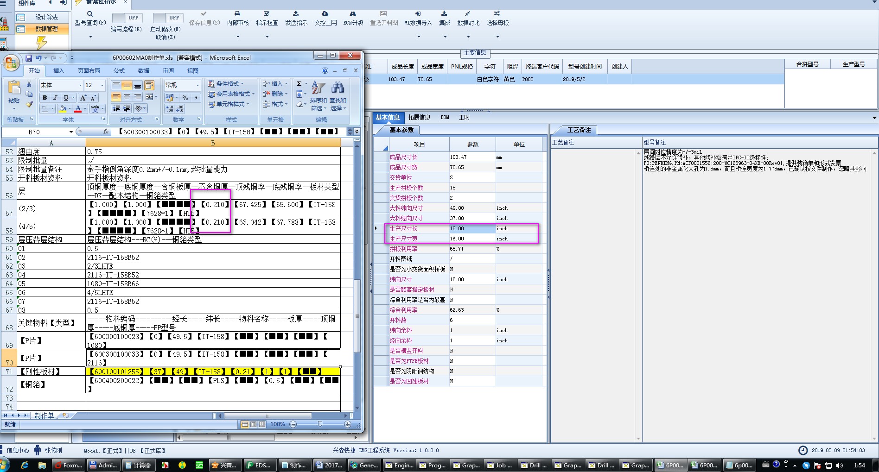
Task: Click MI数据导入 import icon
Action: [418, 14]
